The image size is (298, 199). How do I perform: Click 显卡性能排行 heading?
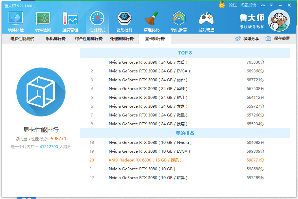pyautogui.click(x=41, y=130)
